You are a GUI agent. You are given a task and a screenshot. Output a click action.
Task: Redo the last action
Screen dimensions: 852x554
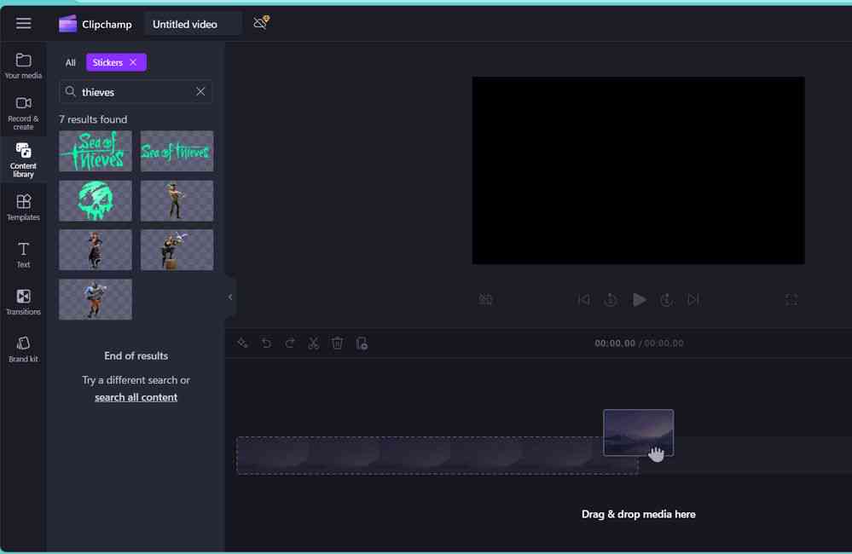coord(290,343)
